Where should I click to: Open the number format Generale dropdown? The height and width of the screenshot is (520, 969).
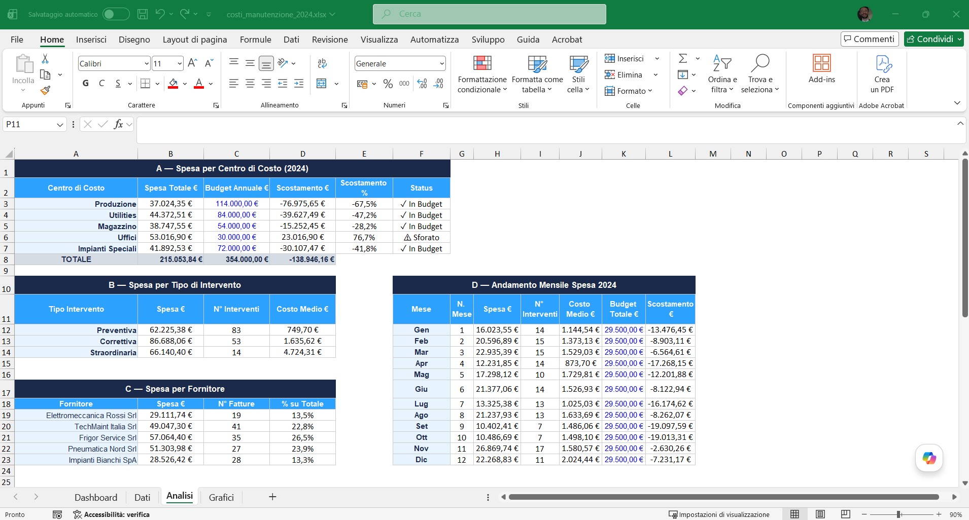coord(442,64)
